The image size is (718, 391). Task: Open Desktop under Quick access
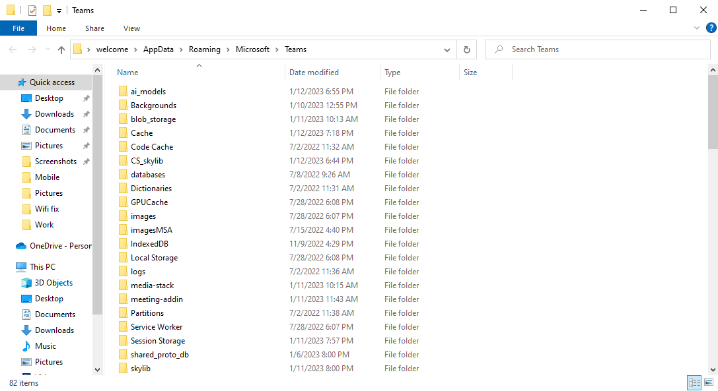coord(48,98)
